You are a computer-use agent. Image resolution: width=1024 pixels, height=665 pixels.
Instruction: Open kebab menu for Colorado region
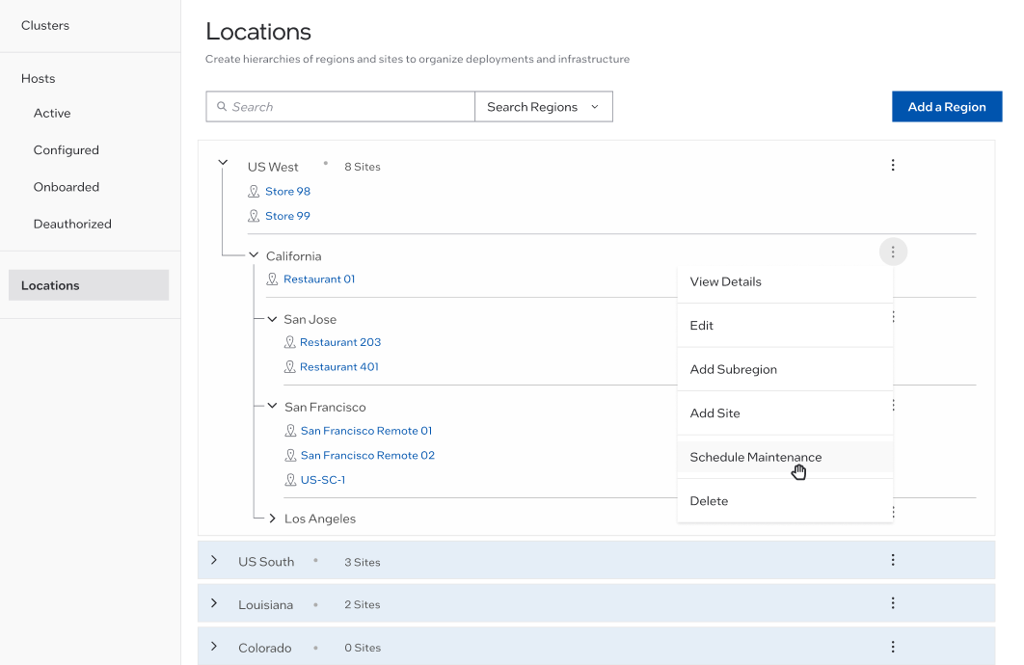click(892, 647)
